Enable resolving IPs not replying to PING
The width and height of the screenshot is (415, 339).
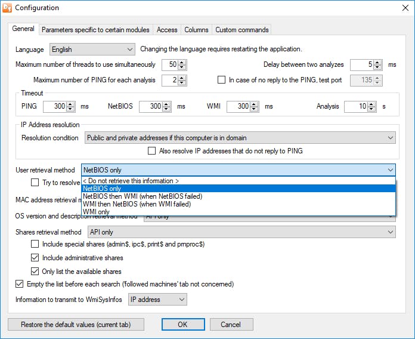point(151,150)
